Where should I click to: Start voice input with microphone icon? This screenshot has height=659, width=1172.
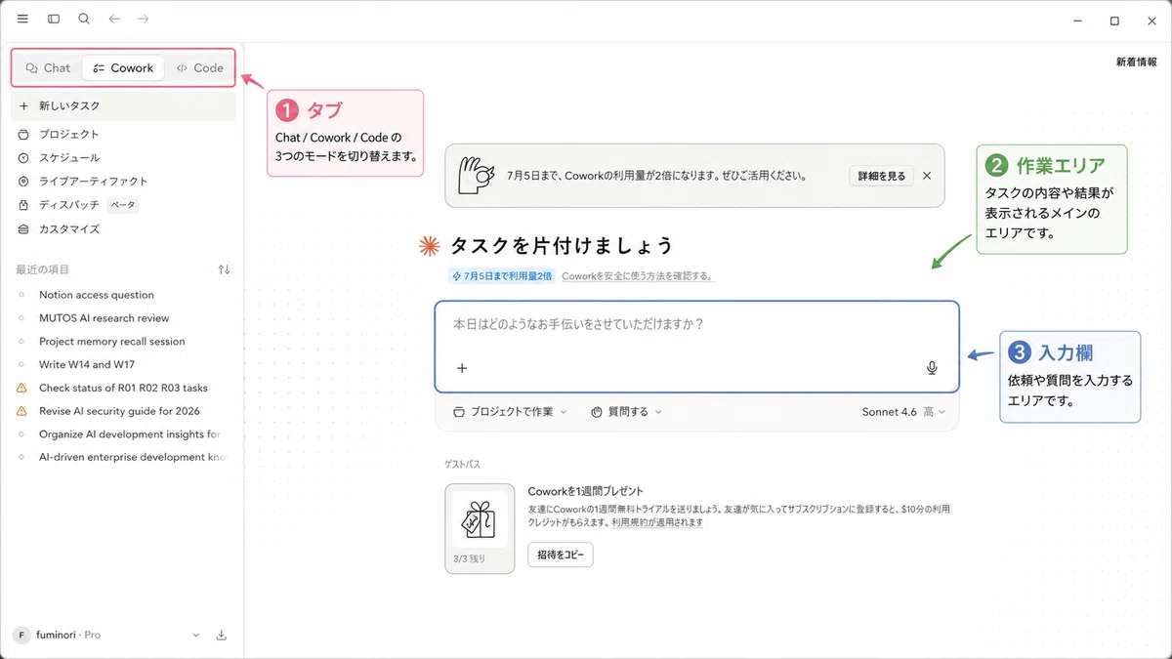point(932,368)
